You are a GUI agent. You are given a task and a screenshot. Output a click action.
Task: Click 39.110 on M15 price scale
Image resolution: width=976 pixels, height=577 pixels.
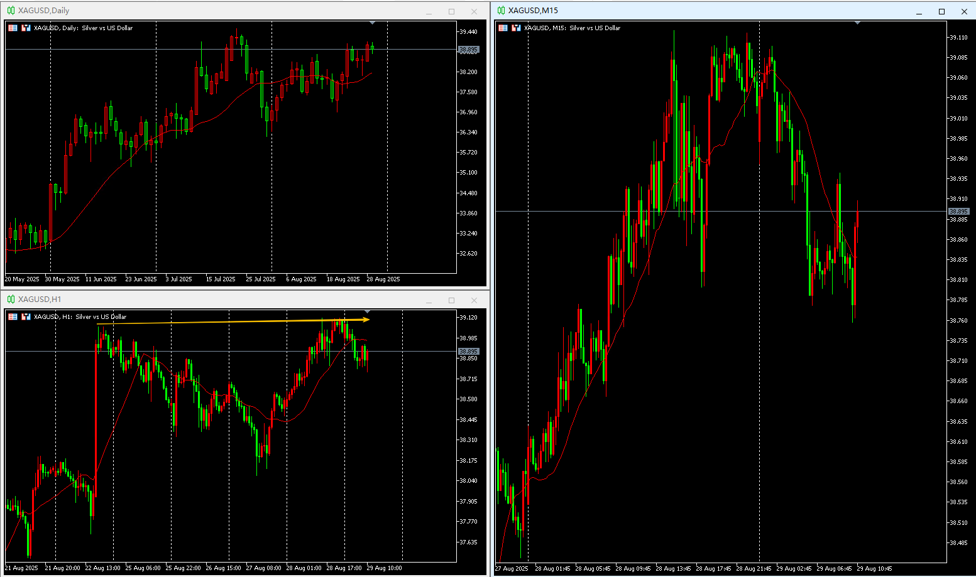click(958, 38)
